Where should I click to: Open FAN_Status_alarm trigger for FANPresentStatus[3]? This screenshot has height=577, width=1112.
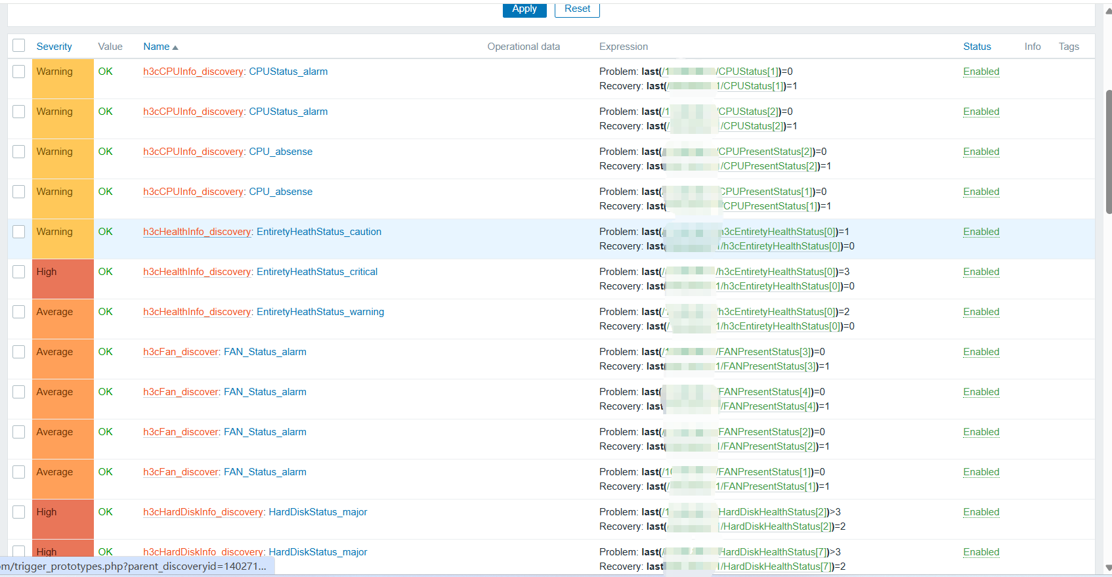[x=265, y=352]
